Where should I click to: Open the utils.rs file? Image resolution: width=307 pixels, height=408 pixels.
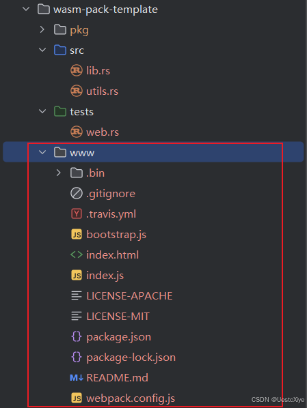(103, 91)
